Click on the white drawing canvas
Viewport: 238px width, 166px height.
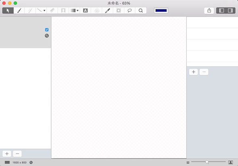coord(119,87)
